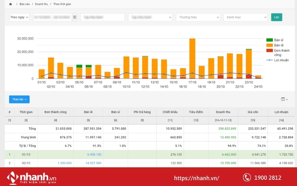
Task: Open the calendar date picker icon
Action: pos(75,17)
